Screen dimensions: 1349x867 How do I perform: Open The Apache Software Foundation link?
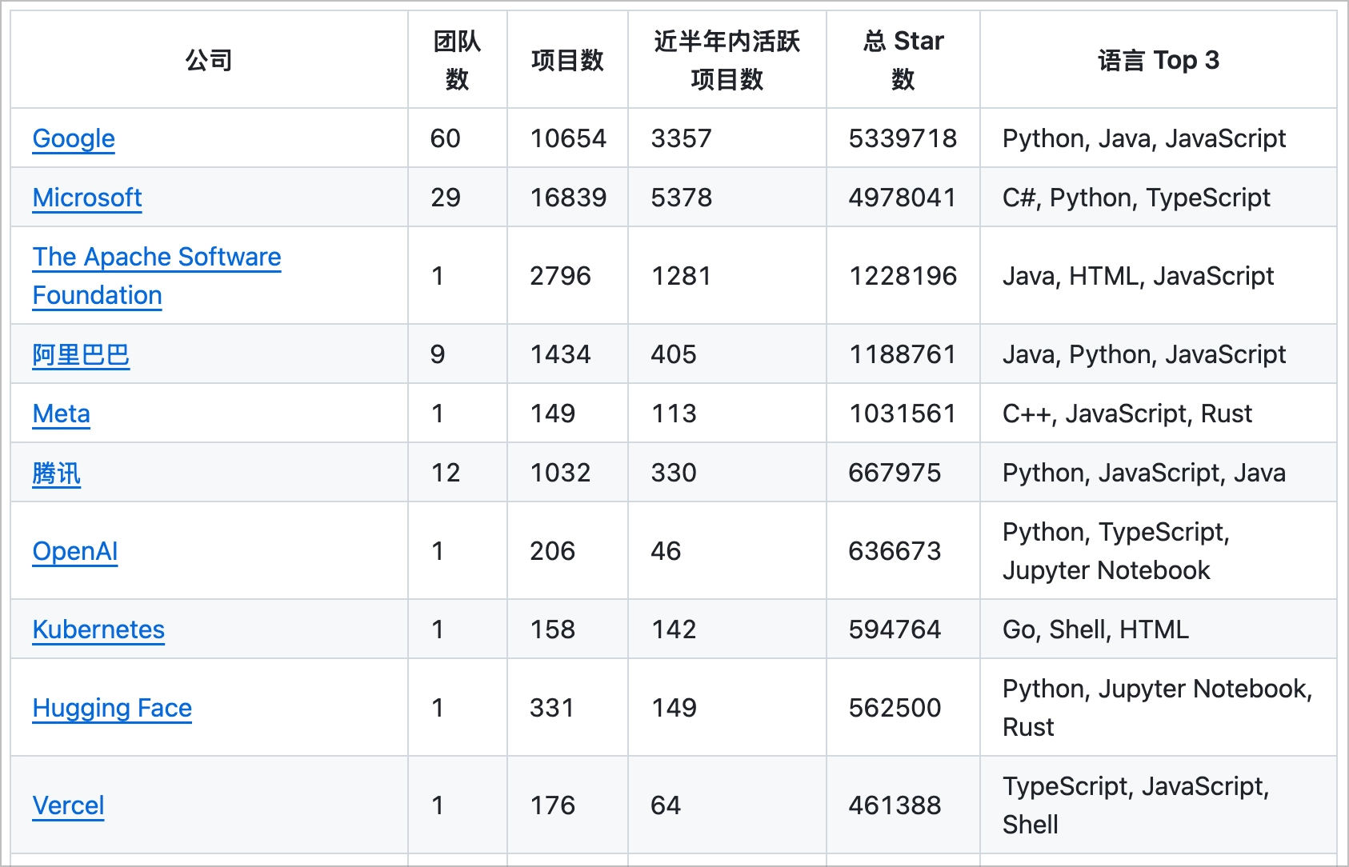pos(157,276)
